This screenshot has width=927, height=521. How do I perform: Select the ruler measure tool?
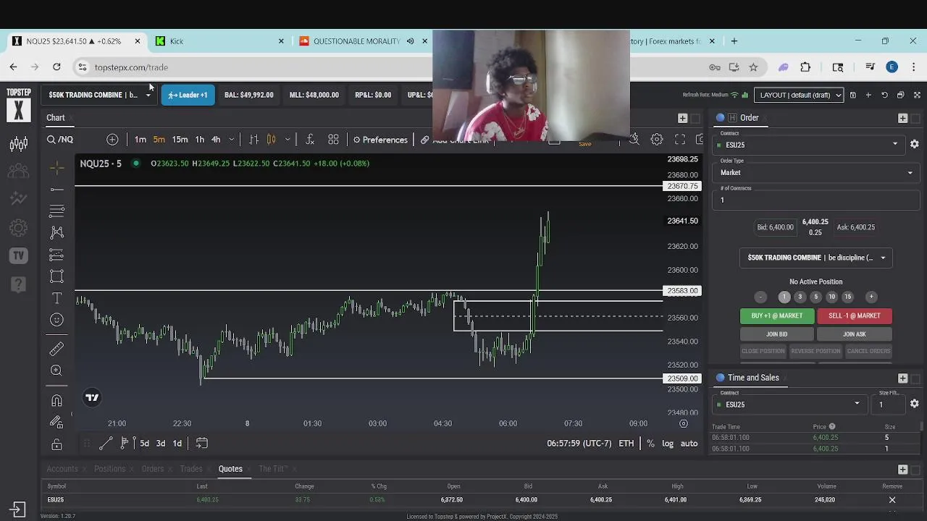coord(56,349)
